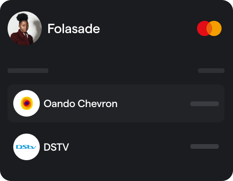Screen dimensions: 233x181
Task: Select the Oando Chevron amount placeholder bar
Action: (205, 104)
